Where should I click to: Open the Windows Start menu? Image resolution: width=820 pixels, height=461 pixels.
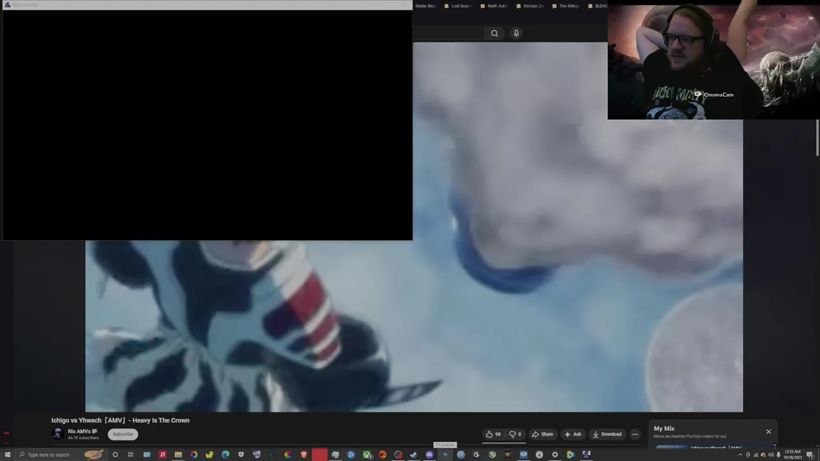(7, 455)
